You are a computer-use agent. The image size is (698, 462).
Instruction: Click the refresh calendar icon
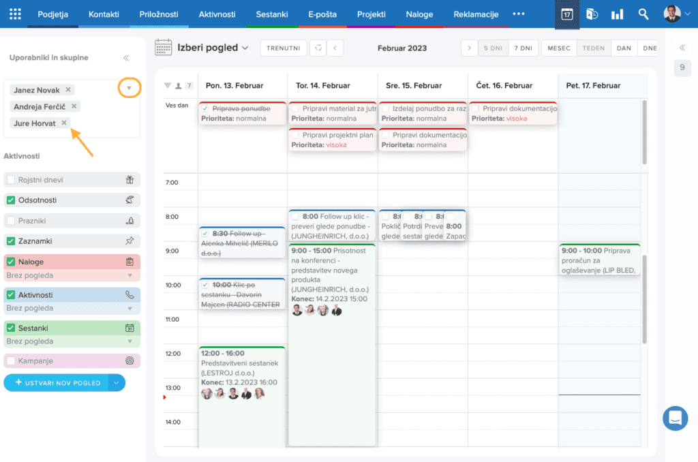pos(318,48)
